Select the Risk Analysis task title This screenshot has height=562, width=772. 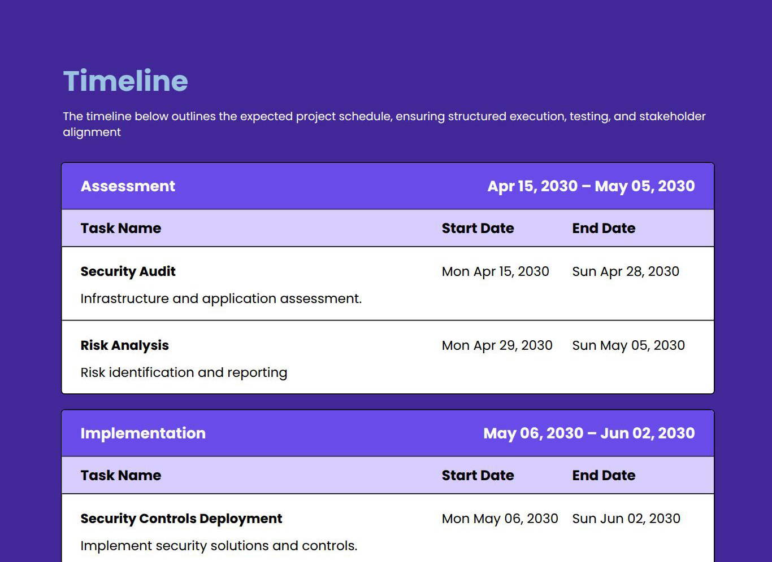point(124,345)
